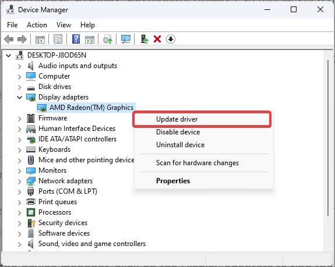Open the Action menu

click(37, 25)
